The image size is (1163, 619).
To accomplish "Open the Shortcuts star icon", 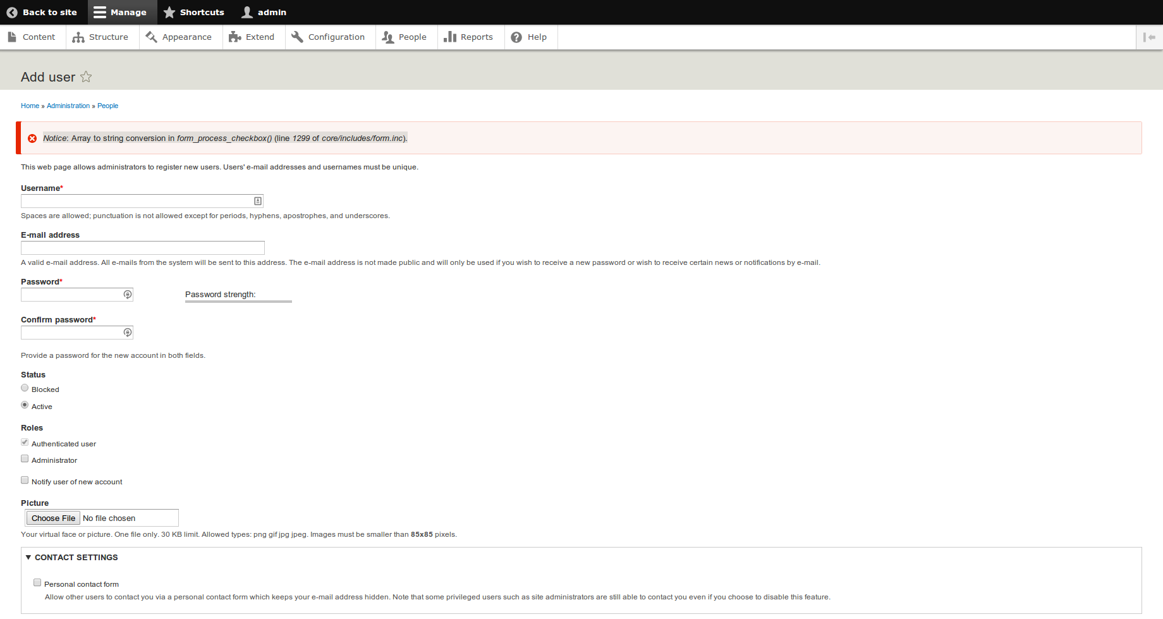I will (x=169, y=12).
